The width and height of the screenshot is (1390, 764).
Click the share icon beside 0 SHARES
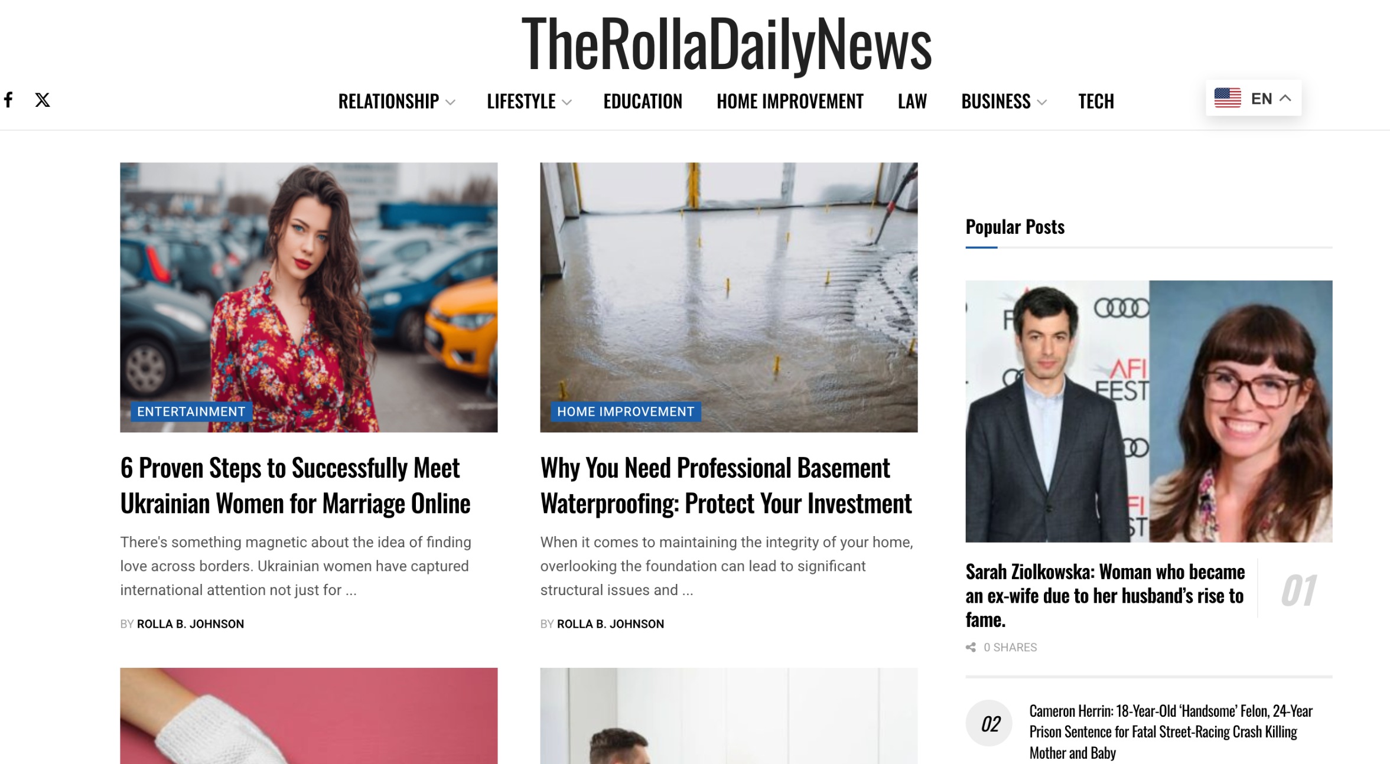[971, 648]
